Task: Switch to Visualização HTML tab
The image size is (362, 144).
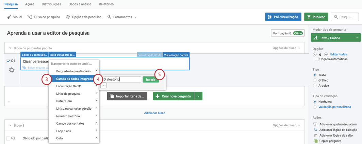Action: click(x=150, y=55)
